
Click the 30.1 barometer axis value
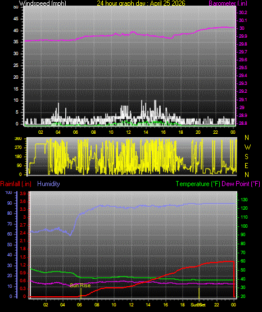243,20
